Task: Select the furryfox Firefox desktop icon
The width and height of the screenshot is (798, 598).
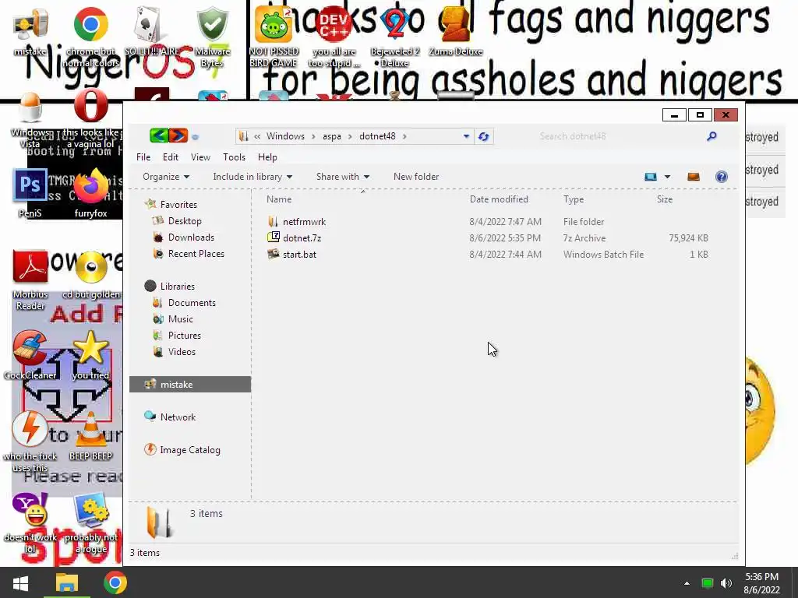Action: pos(90,194)
